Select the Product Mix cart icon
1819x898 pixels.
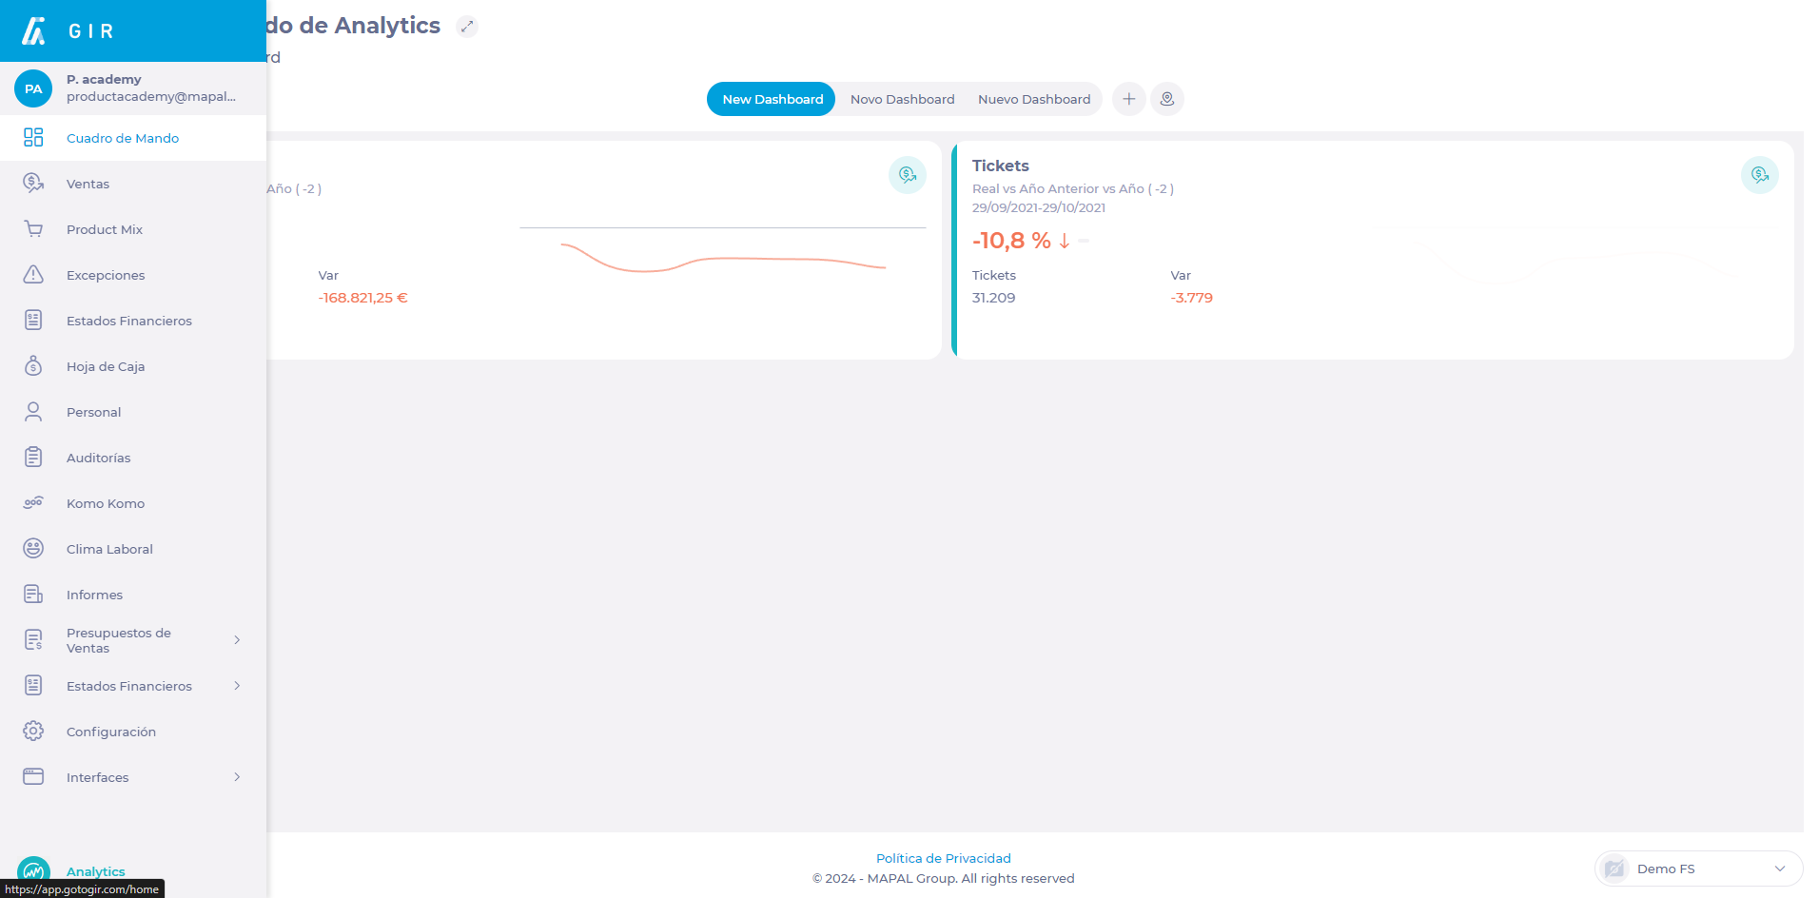[33, 229]
